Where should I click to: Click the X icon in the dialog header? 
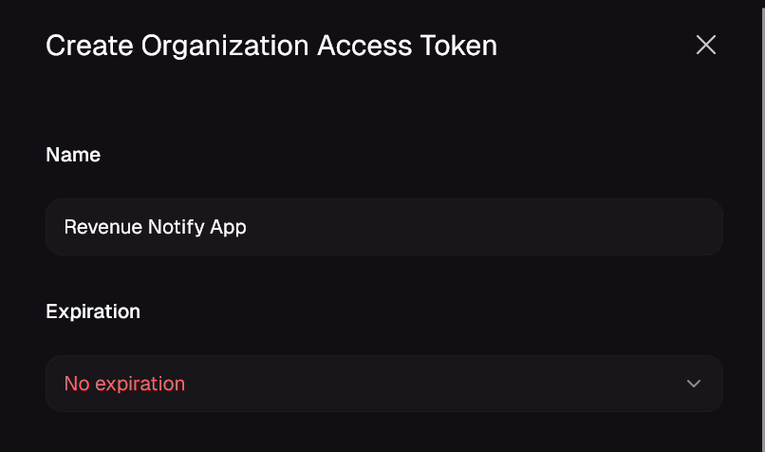tap(705, 45)
